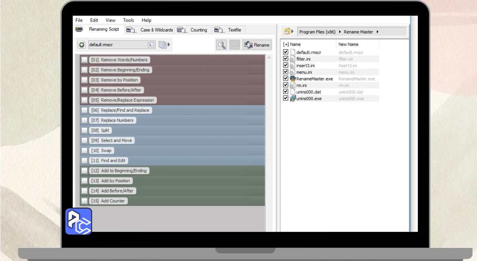Viewport: 477px width, 261px height.
Task: Expand arrow after Program Files (x86) in path
Action: pyautogui.click(x=340, y=32)
